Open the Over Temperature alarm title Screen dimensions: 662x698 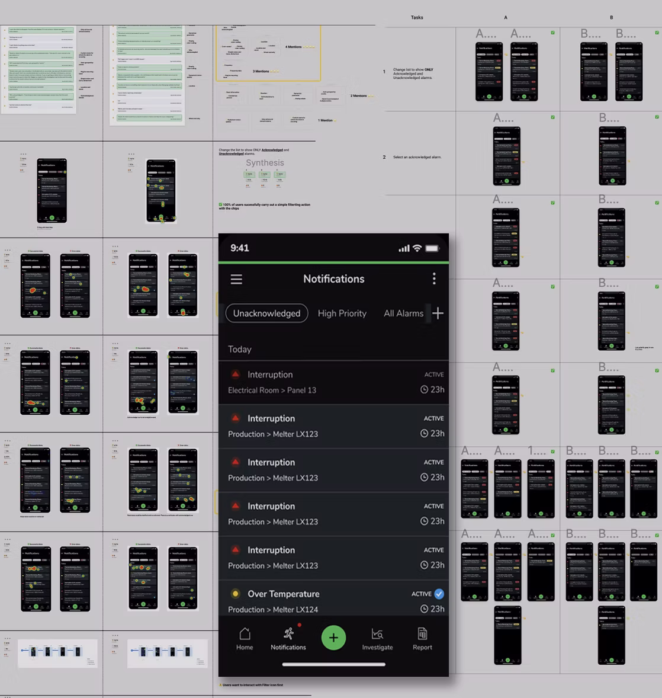[284, 594]
